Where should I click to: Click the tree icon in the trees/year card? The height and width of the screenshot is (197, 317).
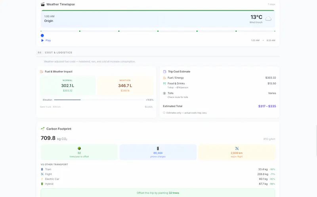click(79, 148)
